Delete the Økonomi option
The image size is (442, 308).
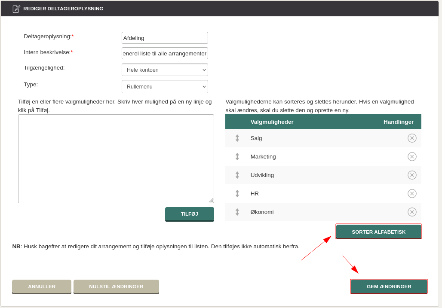tap(412, 212)
